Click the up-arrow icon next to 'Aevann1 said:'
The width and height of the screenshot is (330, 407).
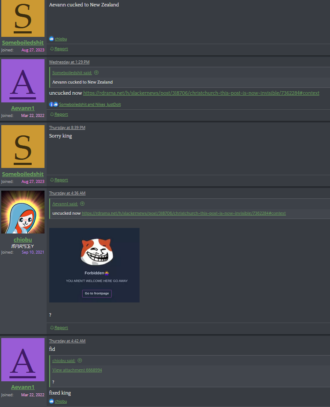82,203
